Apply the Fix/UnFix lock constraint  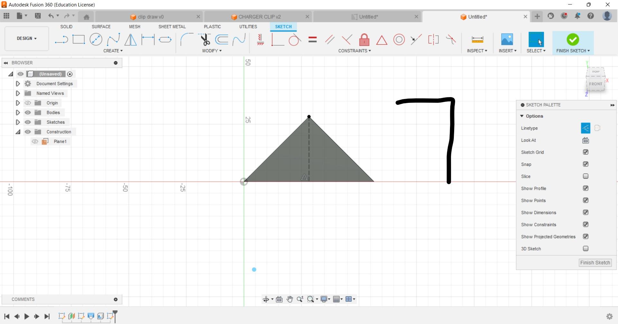[x=364, y=39]
